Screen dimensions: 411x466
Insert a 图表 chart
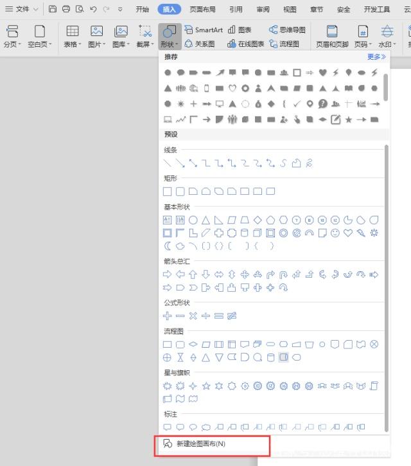[x=240, y=30]
